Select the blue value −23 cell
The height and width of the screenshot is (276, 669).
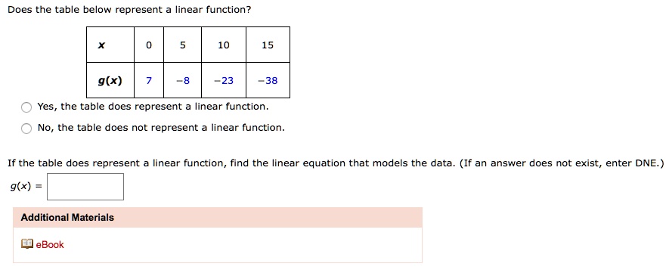click(224, 80)
